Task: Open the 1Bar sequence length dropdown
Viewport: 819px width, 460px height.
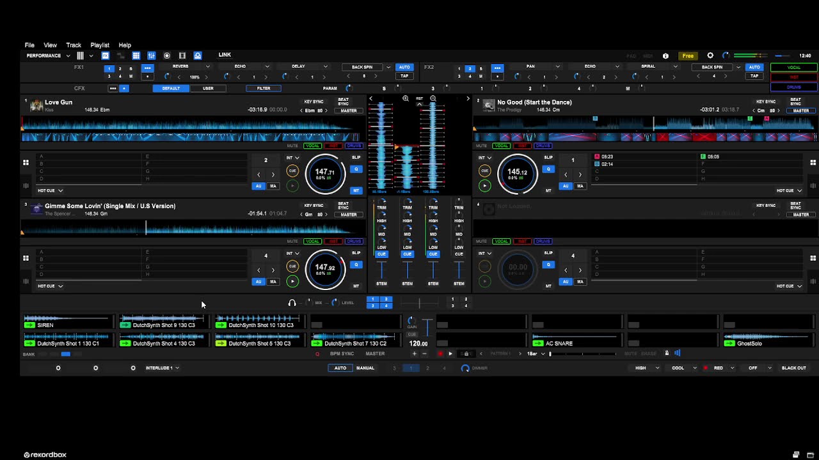Action: tap(536, 353)
